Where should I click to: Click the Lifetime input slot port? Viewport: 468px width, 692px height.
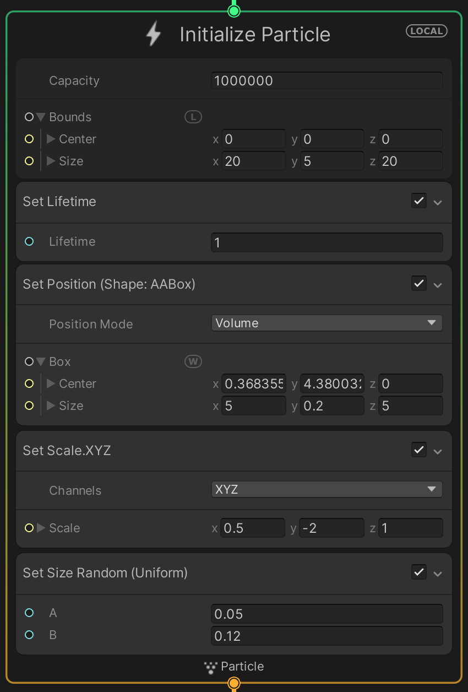pos(29,241)
